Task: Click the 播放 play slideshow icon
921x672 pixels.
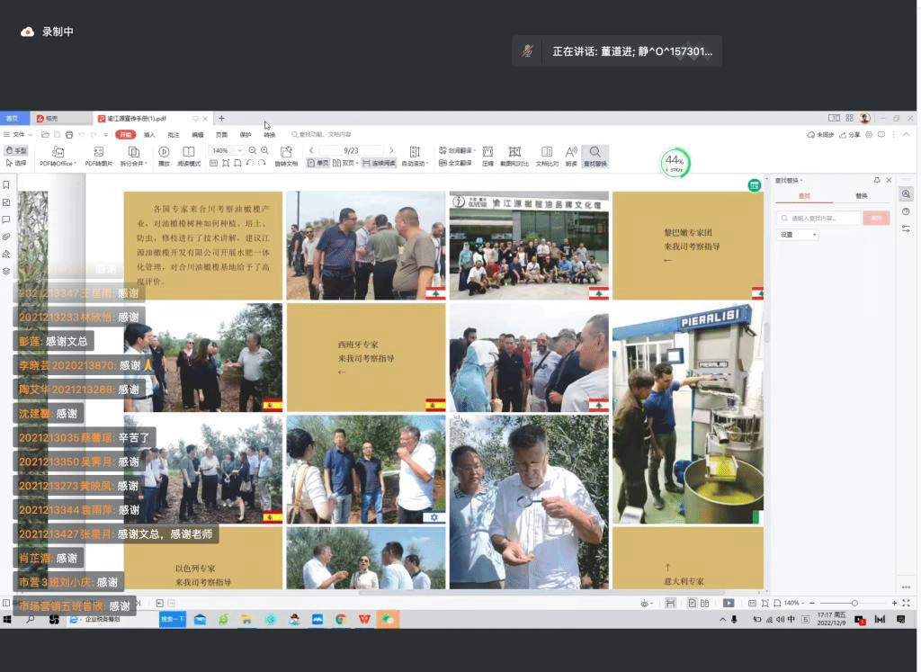Action: (x=164, y=152)
